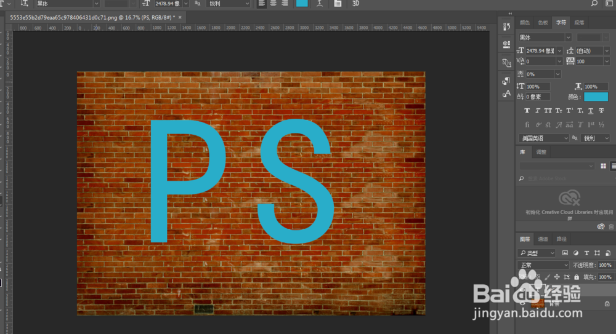
Task: Switch to the 段落 panel tab
Action: [x=579, y=23]
